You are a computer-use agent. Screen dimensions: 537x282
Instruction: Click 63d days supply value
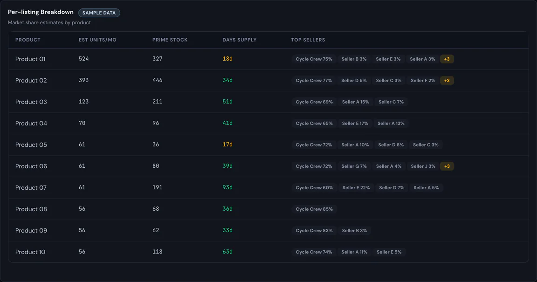coord(227,252)
